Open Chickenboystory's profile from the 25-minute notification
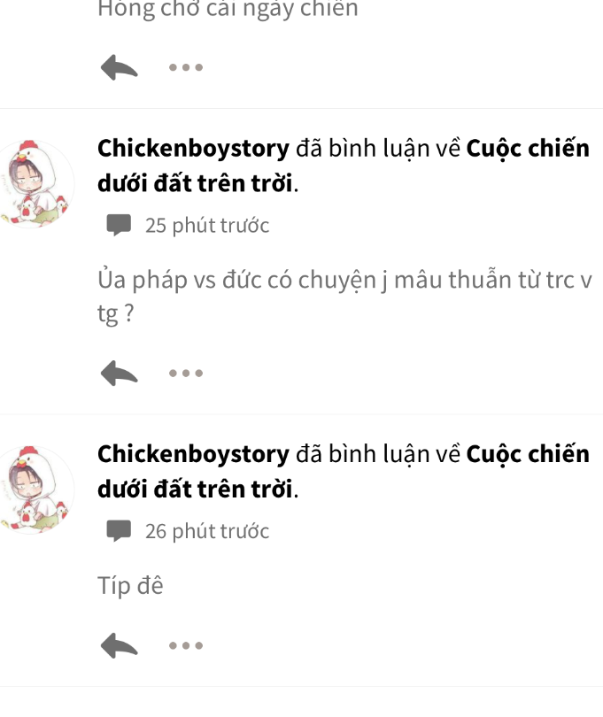The width and height of the screenshot is (603, 717). (x=193, y=149)
